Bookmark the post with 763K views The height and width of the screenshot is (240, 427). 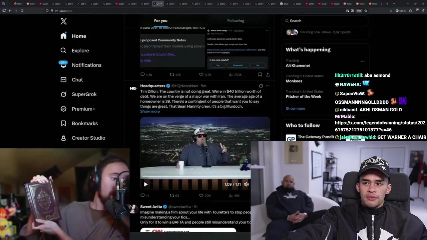click(260, 75)
